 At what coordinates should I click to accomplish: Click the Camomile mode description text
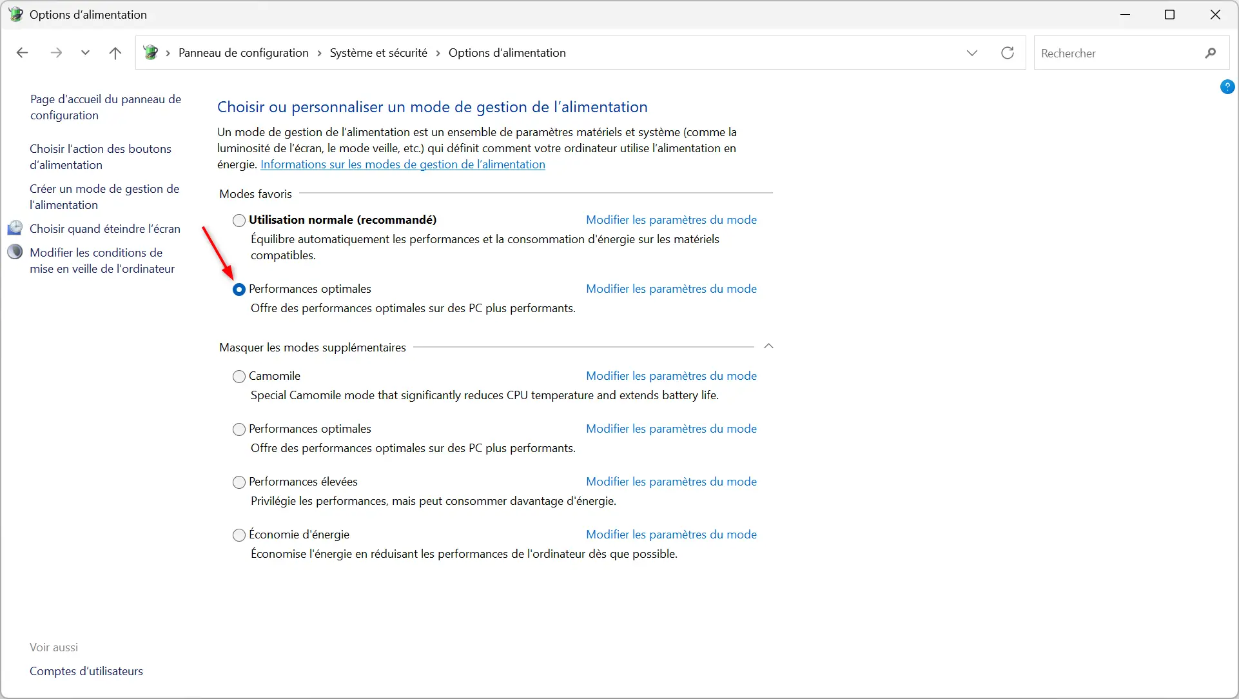click(485, 395)
